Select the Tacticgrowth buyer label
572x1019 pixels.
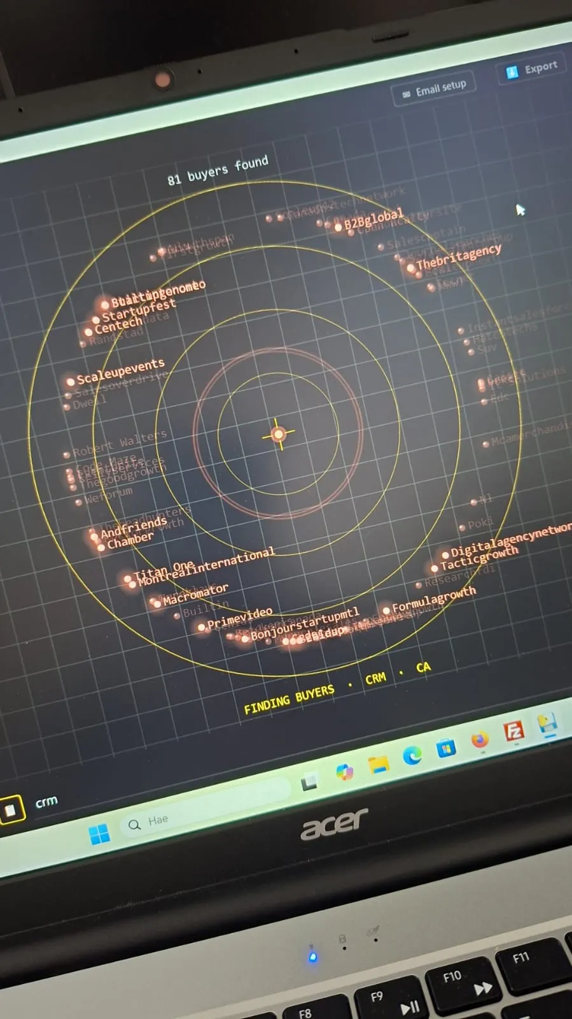click(x=480, y=558)
